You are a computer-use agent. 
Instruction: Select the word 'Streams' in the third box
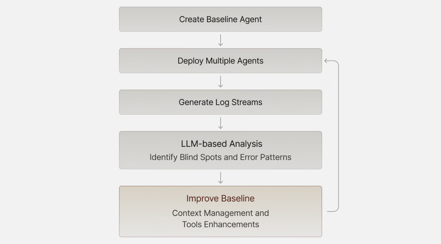[247, 102]
